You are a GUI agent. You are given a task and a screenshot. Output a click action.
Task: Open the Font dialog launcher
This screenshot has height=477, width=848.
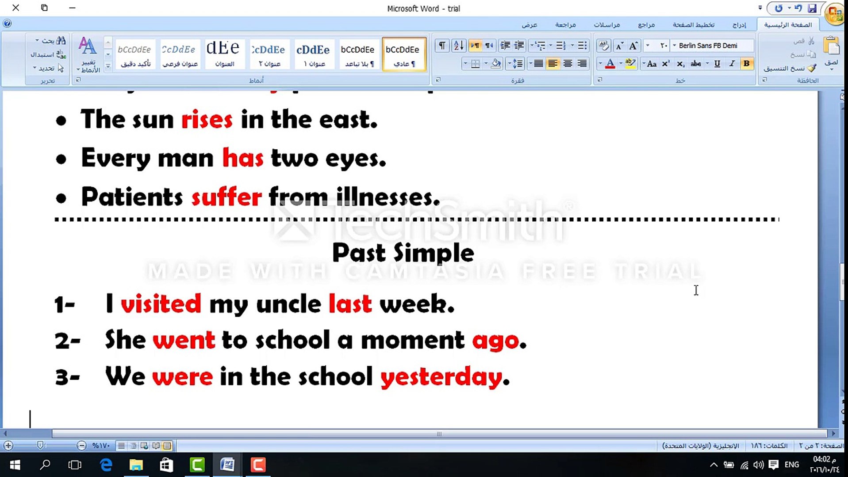pos(600,80)
